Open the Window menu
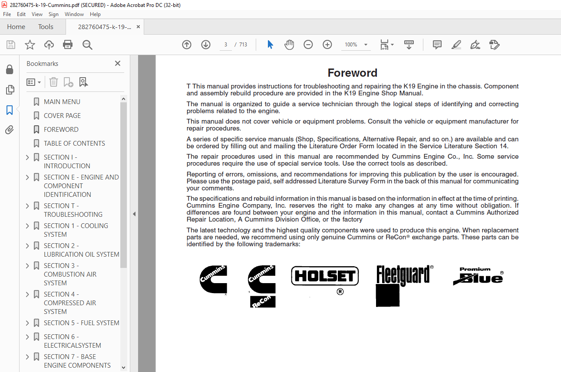This screenshot has width=561, height=372. coord(74,14)
